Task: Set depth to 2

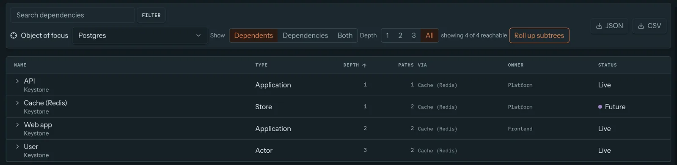Action: (400, 35)
